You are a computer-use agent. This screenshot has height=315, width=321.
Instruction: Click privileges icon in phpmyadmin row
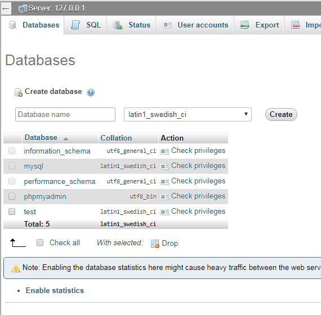164,197
